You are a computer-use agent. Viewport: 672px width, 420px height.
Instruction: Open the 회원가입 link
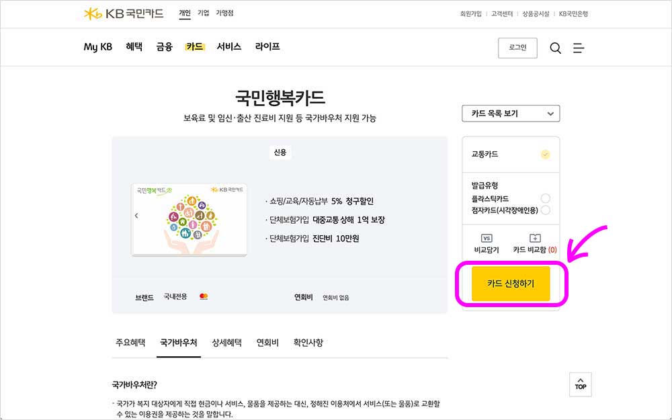tap(471, 13)
